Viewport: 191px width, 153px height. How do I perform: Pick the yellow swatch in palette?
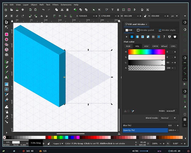pos(55,137)
